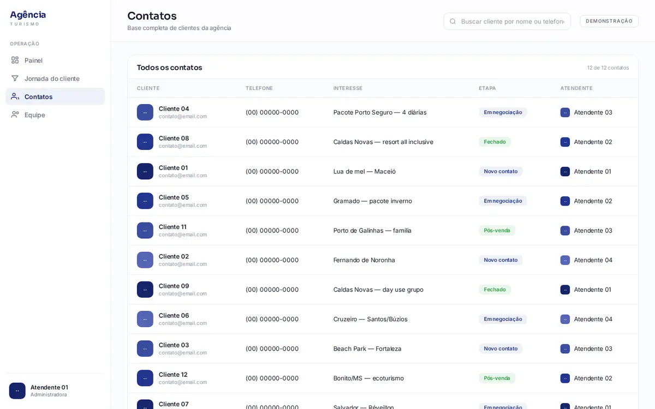655x409 pixels.
Task: Click "Gramado — pacote inverno" interest
Action: 373,201
